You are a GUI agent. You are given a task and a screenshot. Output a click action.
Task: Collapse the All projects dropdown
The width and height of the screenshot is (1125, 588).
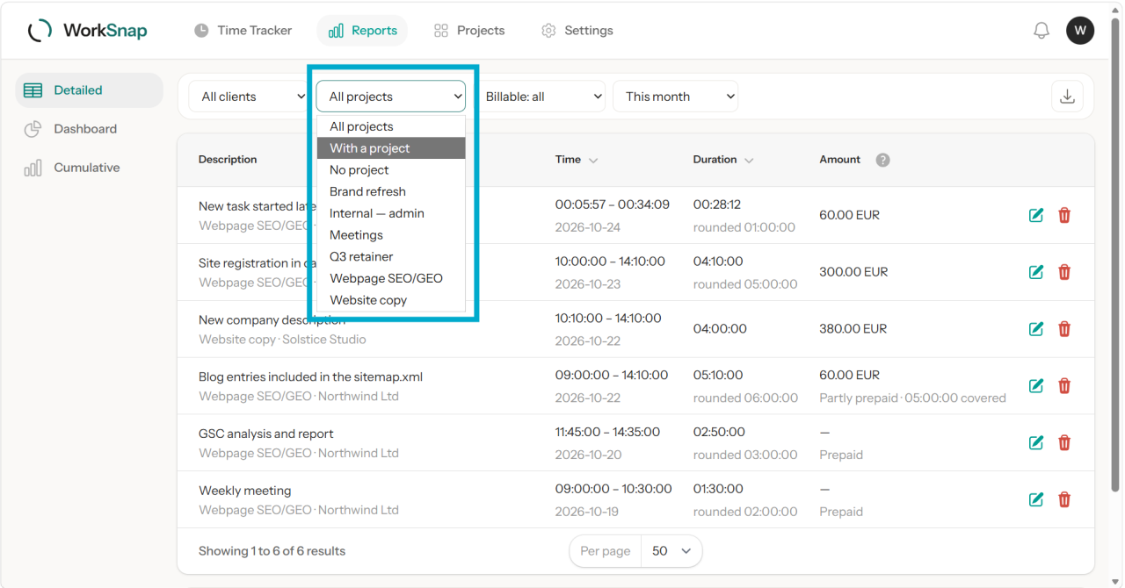[x=391, y=97]
